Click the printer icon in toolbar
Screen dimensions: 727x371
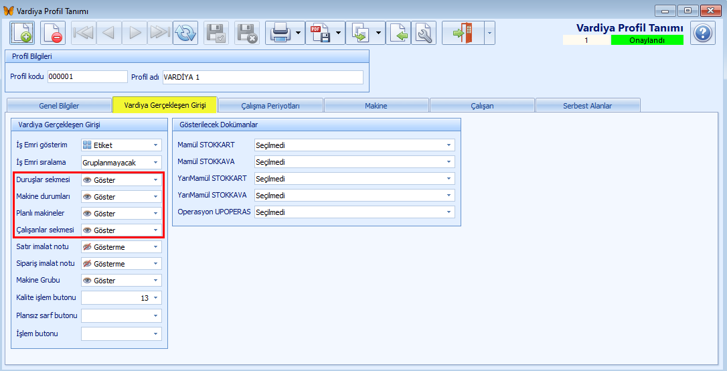279,33
